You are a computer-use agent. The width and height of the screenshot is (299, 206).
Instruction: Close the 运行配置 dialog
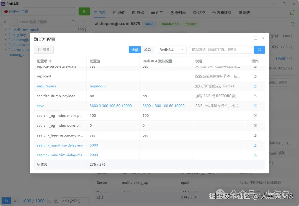[263, 38]
